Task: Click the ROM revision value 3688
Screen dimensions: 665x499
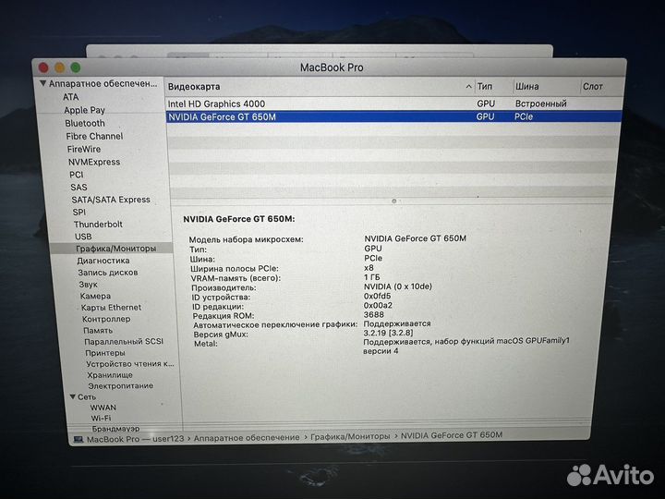Action: [x=374, y=314]
